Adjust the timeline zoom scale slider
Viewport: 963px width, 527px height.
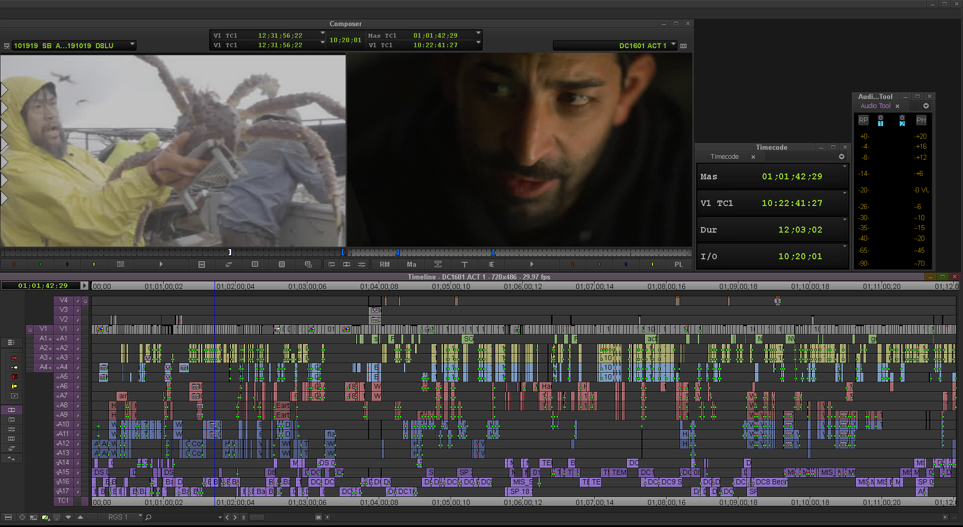[256, 517]
